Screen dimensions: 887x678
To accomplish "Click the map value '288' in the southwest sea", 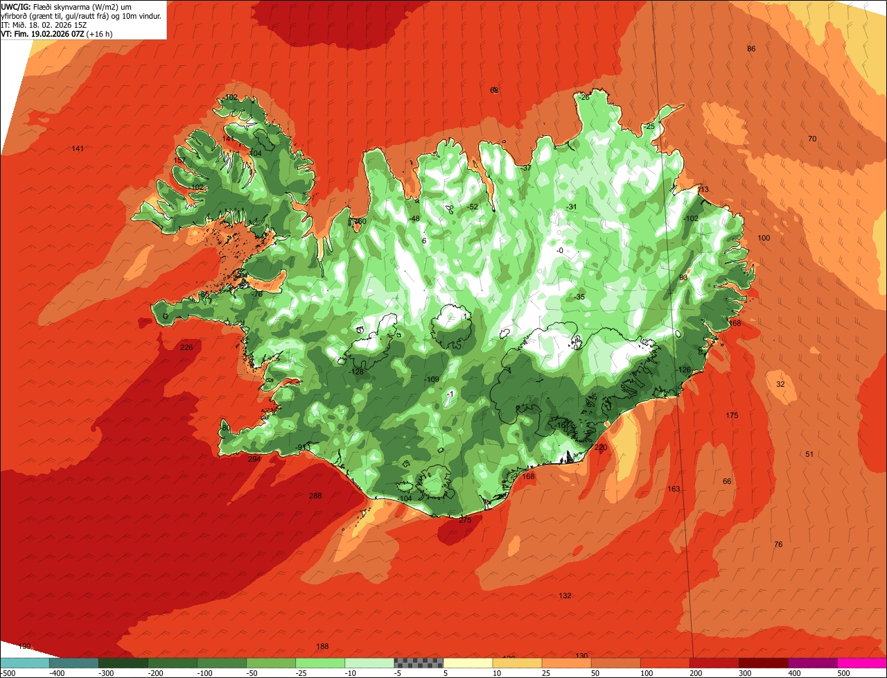I will (315, 496).
